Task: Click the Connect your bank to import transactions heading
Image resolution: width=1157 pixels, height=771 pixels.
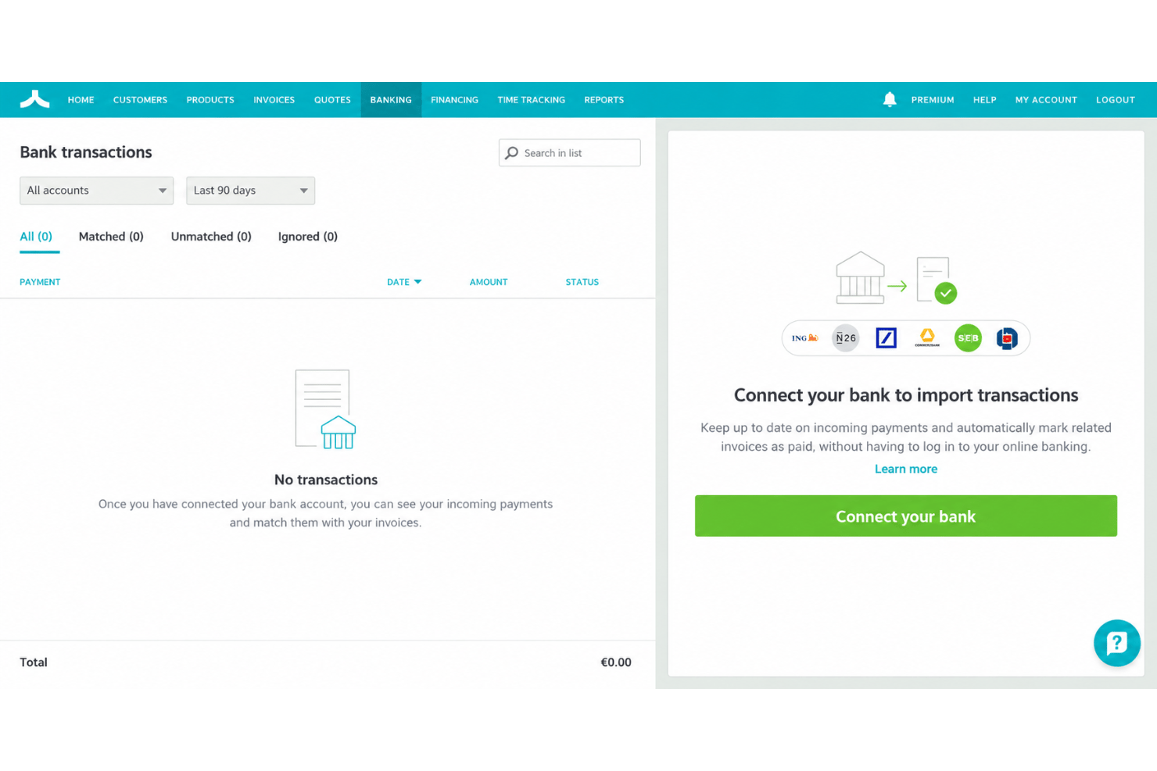Action: pos(905,395)
